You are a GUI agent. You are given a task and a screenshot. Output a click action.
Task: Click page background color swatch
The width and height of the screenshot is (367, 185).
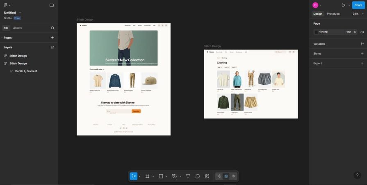click(x=316, y=32)
